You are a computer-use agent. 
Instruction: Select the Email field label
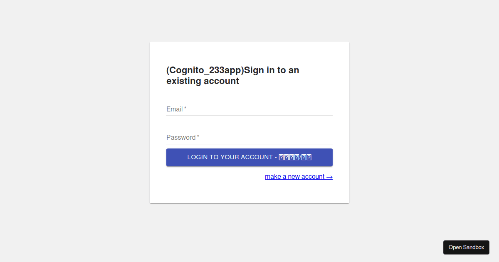click(174, 109)
